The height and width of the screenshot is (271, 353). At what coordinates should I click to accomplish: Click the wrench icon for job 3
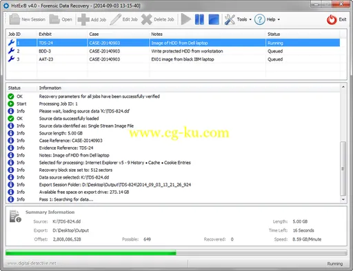tap(11, 59)
